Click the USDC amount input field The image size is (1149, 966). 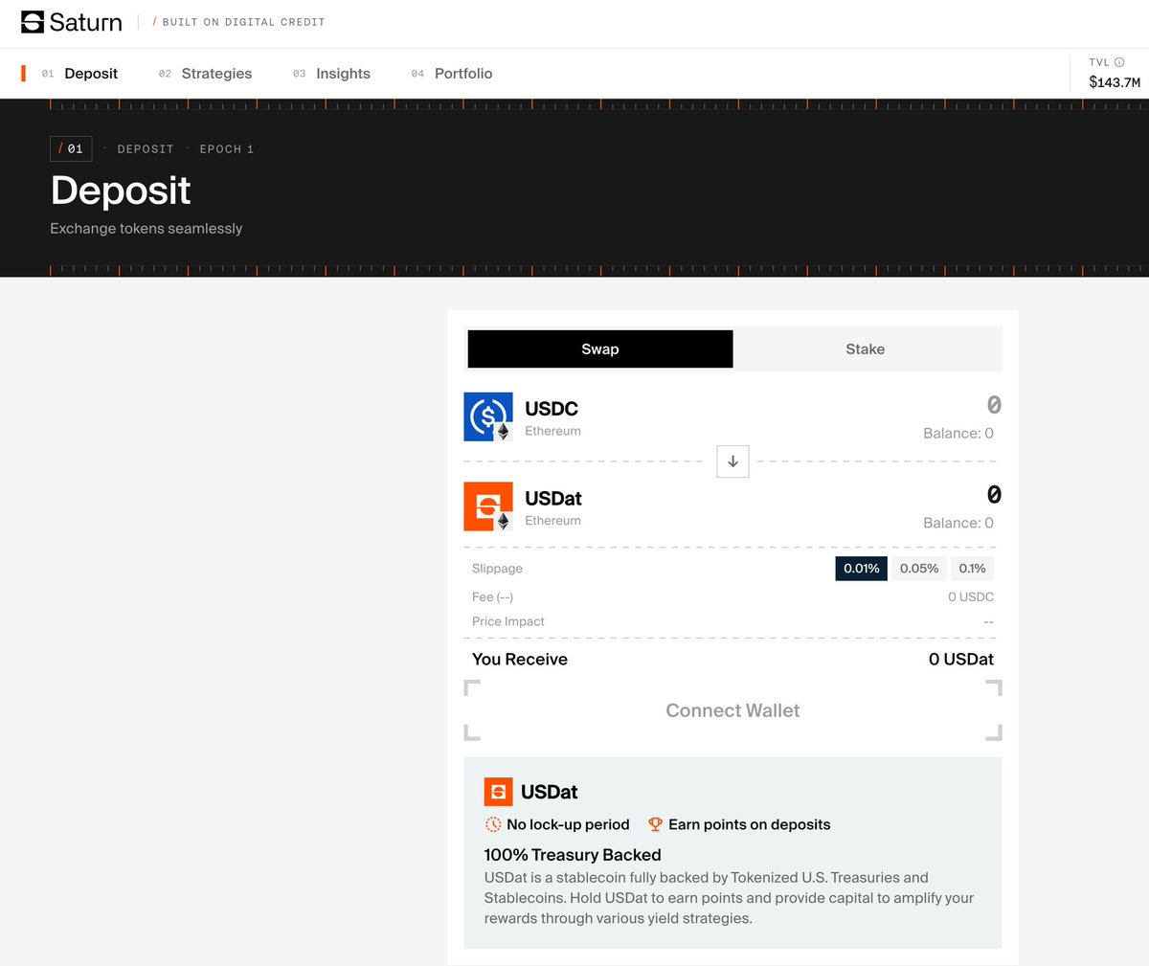pos(994,405)
